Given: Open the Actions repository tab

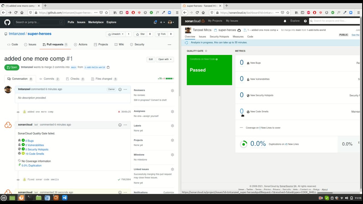Looking at the screenshot, I should (x=81, y=44).
